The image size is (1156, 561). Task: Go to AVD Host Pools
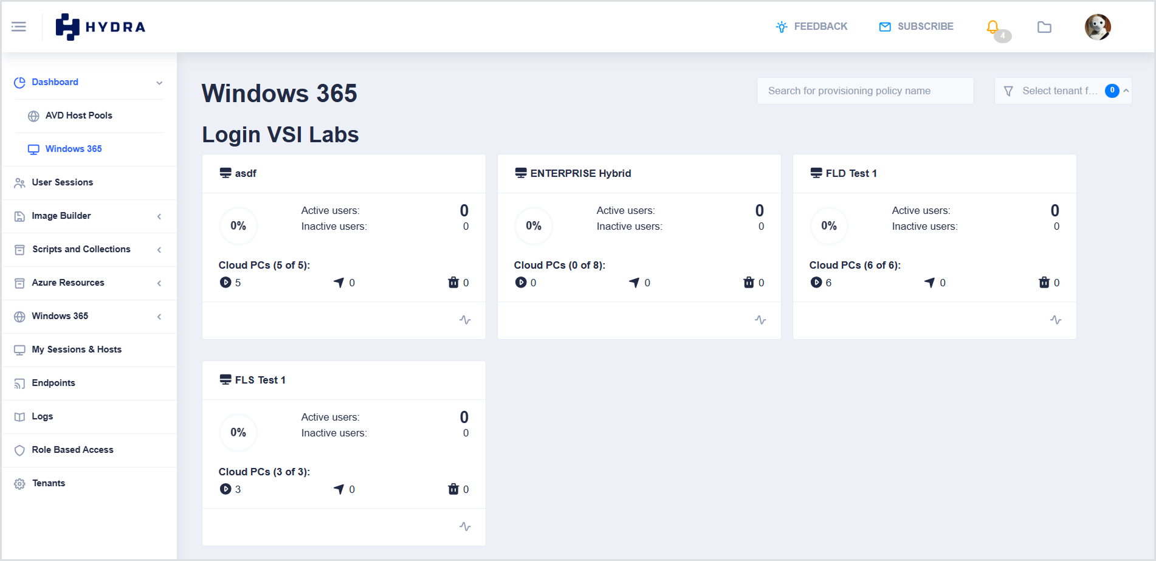point(79,115)
